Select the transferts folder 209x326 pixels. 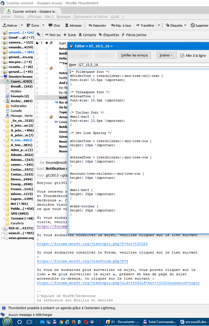pos(15,223)
